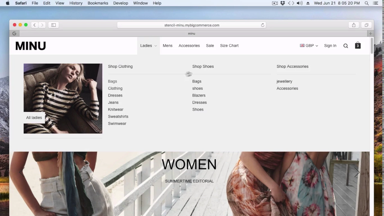Open the Jeans category
Screen dimensions: 384x216
click(113, 102)
